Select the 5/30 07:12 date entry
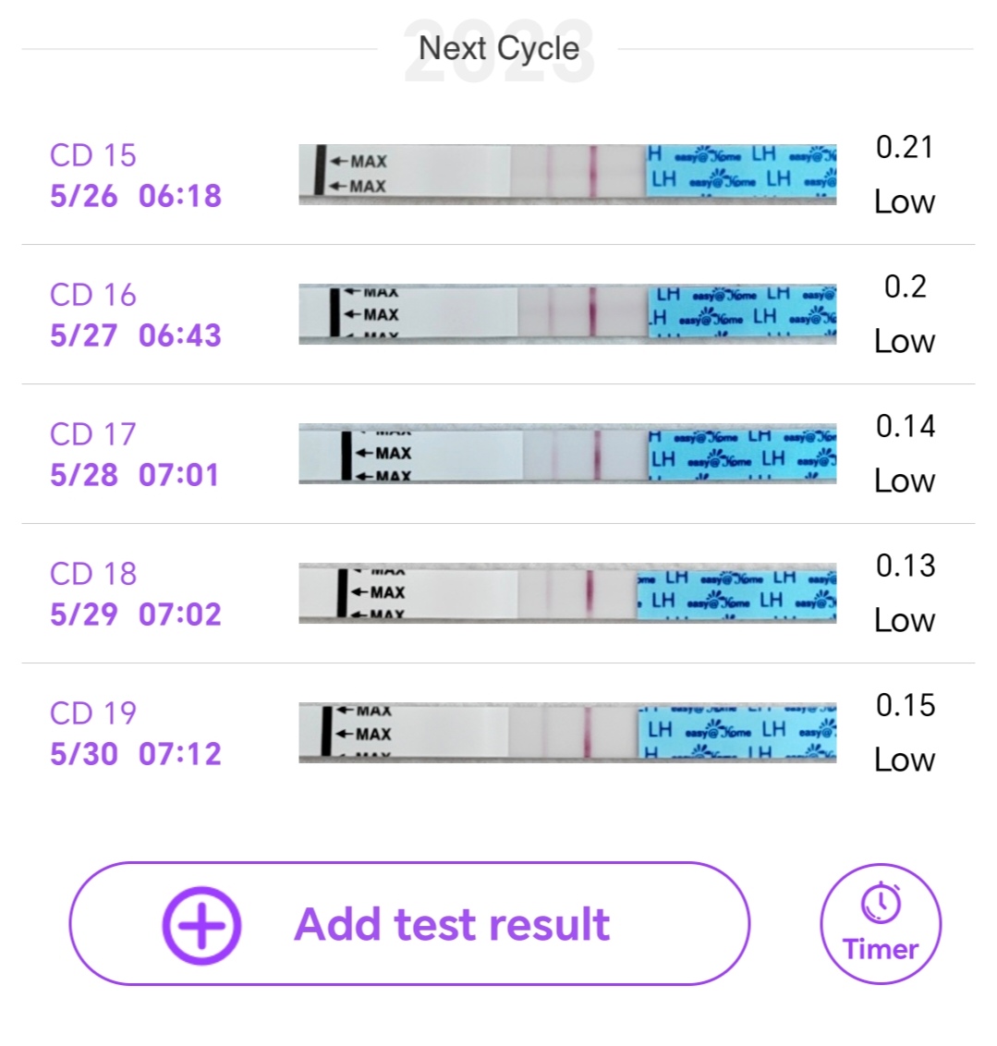Viewport: 997px width, 1046px height. click(136, 754)
